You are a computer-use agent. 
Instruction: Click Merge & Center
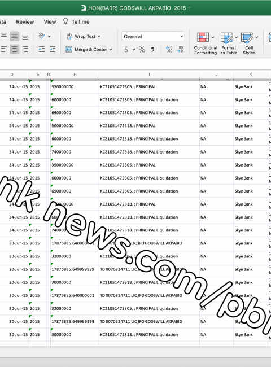click(86, 49)
